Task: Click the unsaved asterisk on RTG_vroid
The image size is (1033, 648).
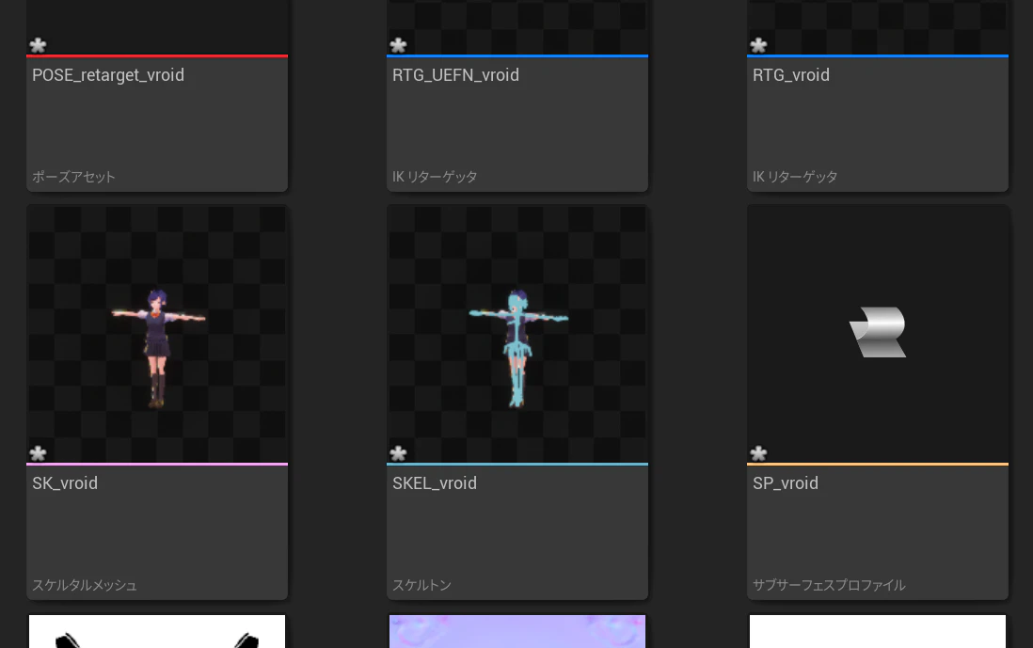Action: pyautogui.click(x=759, y=45)
